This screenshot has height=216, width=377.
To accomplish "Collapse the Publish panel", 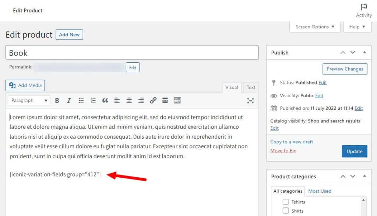I will (365, 52).
